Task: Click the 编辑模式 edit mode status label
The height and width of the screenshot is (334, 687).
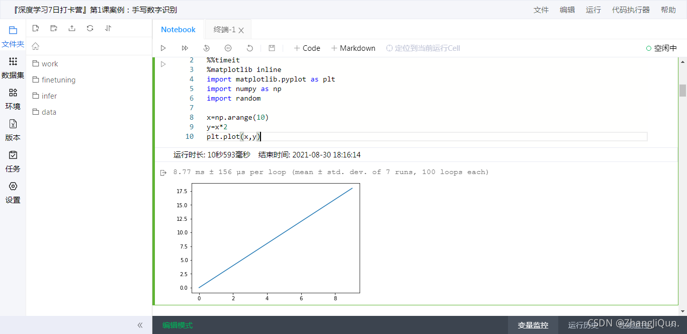Action: [x=178, y=325]
